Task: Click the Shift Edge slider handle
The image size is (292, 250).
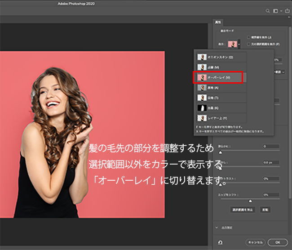Action: click(250, 201)
